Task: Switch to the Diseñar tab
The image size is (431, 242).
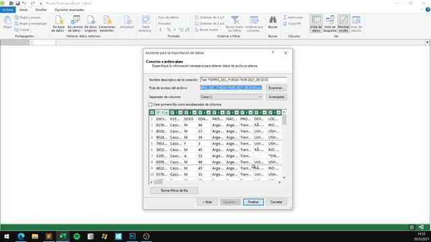Action: pyautogui.click(x=41, y=10)
